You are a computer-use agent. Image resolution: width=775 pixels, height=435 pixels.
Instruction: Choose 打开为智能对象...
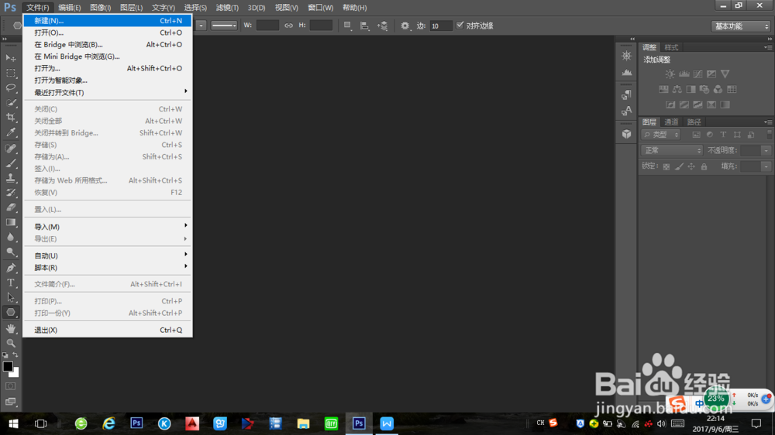[108, 80]
